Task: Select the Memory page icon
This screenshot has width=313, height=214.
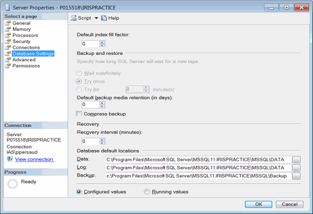Action: click(8, 29)
